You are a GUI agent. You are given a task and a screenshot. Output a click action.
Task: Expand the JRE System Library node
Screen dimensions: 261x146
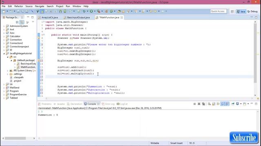[8, 71]
